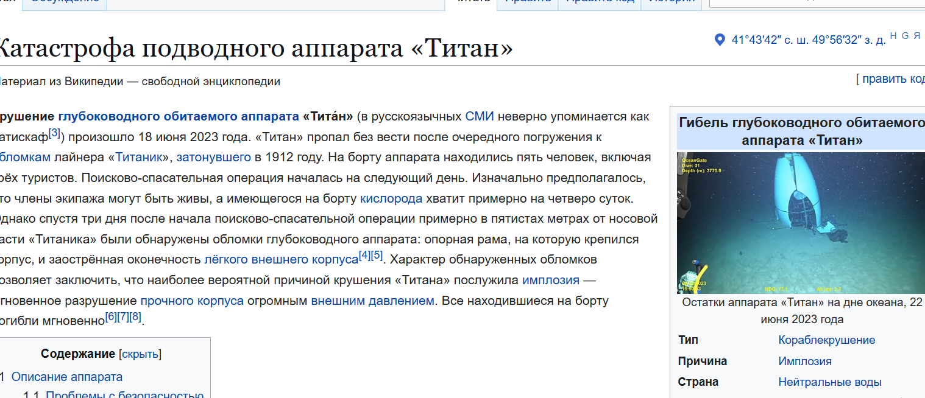925x398 pixels.
Task: Open the 'Титаник' liner link
Action: [138, 158]
